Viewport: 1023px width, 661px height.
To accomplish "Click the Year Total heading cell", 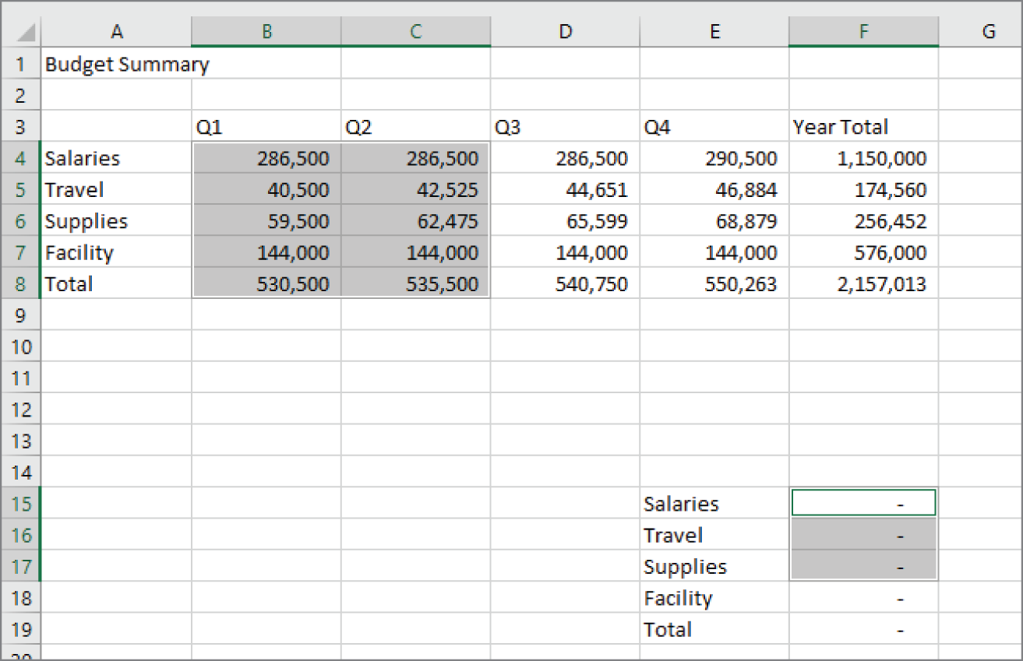I will click(x=863, y=127).
